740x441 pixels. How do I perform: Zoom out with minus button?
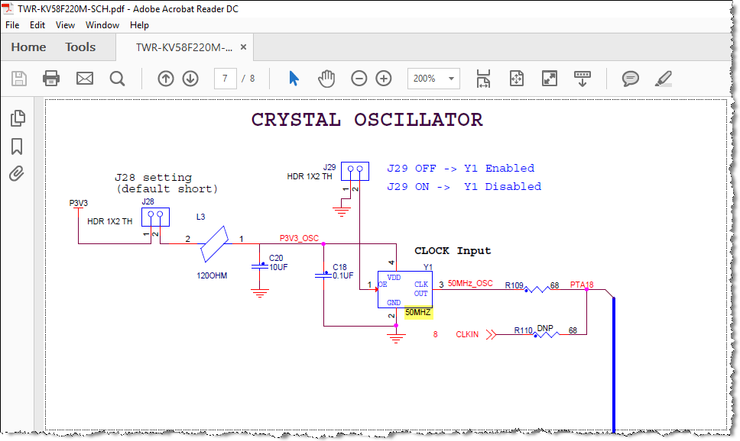coord(359,79)
